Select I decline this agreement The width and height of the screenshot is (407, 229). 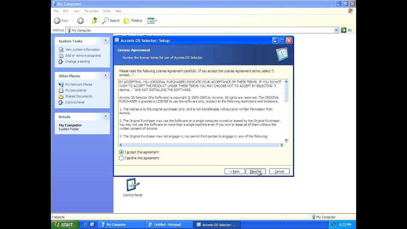tap(139, 158)
